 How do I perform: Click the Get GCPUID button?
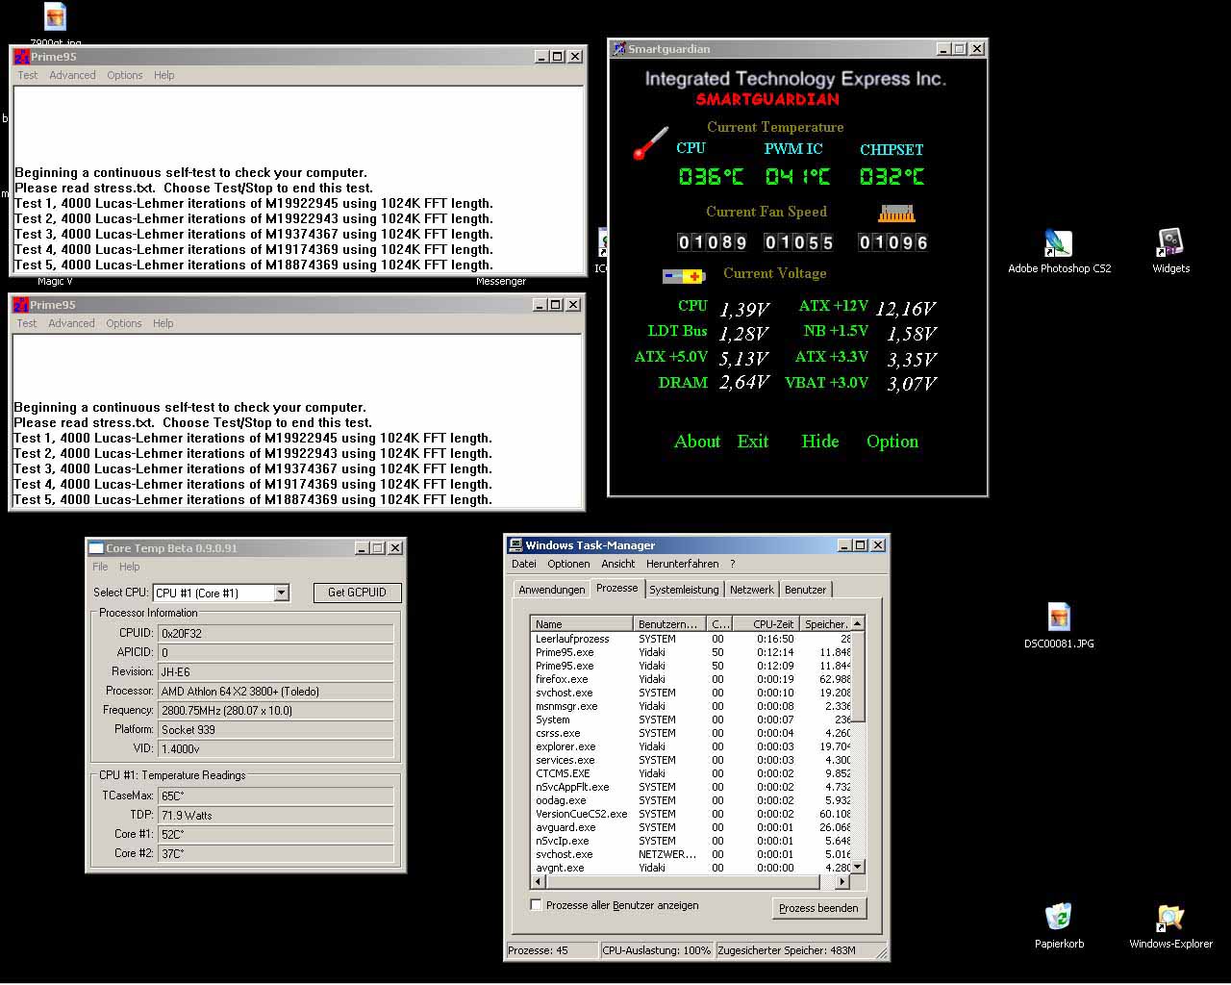(357, 593)
